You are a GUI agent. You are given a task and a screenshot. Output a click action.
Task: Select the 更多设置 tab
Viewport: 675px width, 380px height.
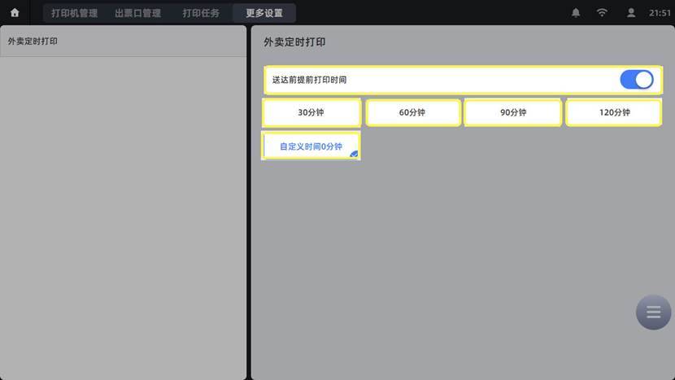[x=264, y=13]
